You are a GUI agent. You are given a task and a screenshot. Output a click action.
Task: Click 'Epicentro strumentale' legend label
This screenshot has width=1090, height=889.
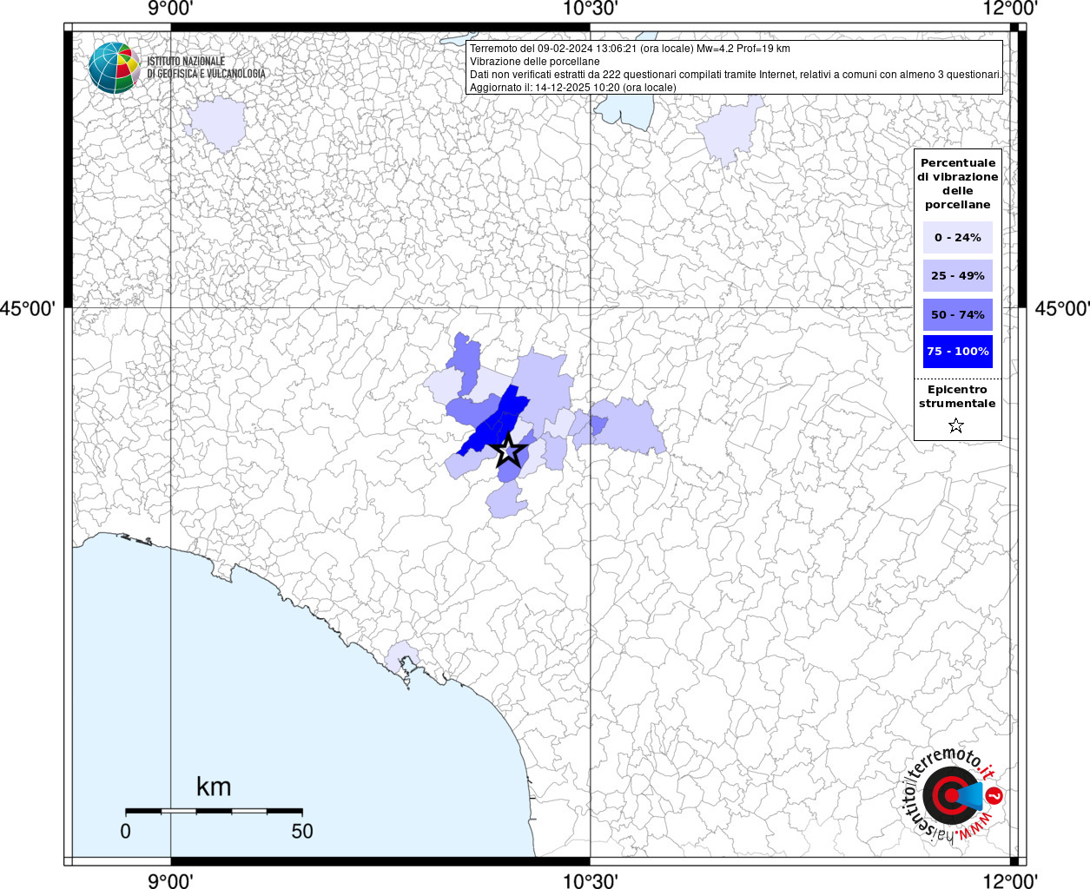click(x=957, y=396)
